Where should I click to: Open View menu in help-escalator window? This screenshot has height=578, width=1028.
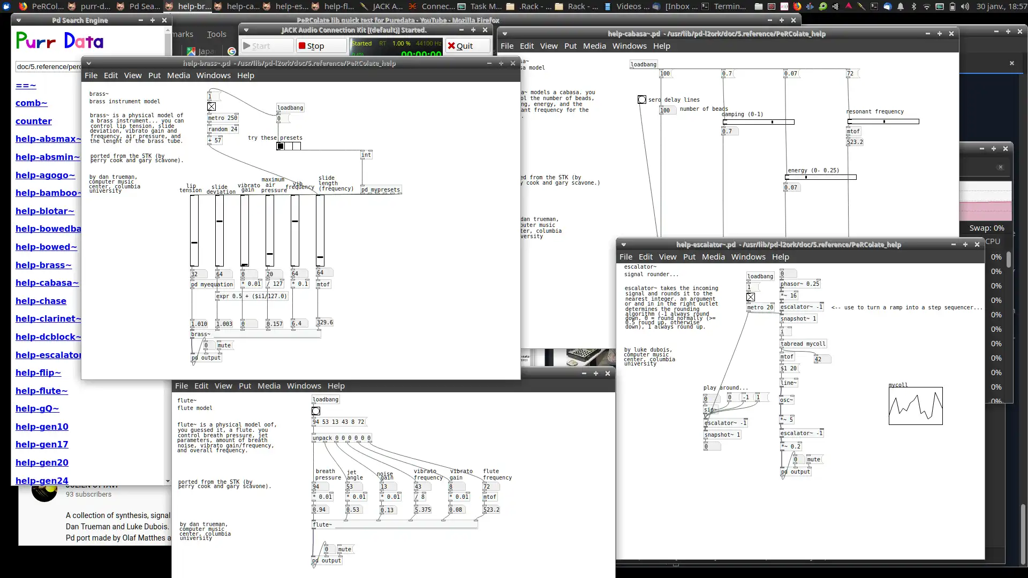(x=668, y=257)
